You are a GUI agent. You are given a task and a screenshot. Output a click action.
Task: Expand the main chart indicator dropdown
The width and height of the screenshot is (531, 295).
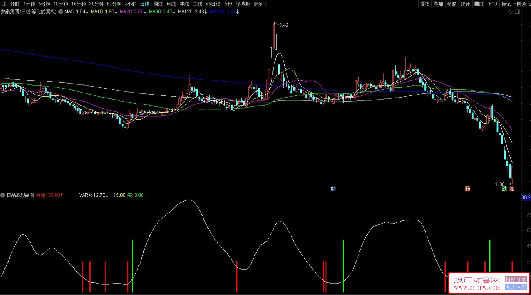pyautogui.click(x=61, y=12)
